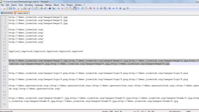The height and width of the screenshot is (112, 199).
Task: Click the spell-check tick toolbar icon
Action: coord(128,8)
